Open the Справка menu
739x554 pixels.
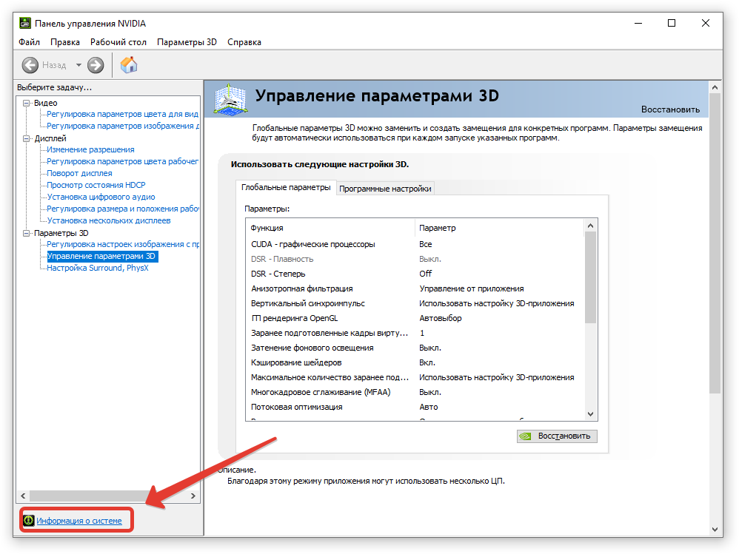tap(244, 42)
